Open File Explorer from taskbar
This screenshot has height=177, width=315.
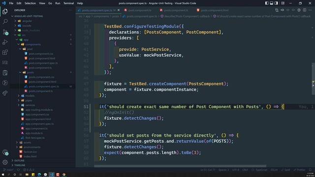[27, 175]
